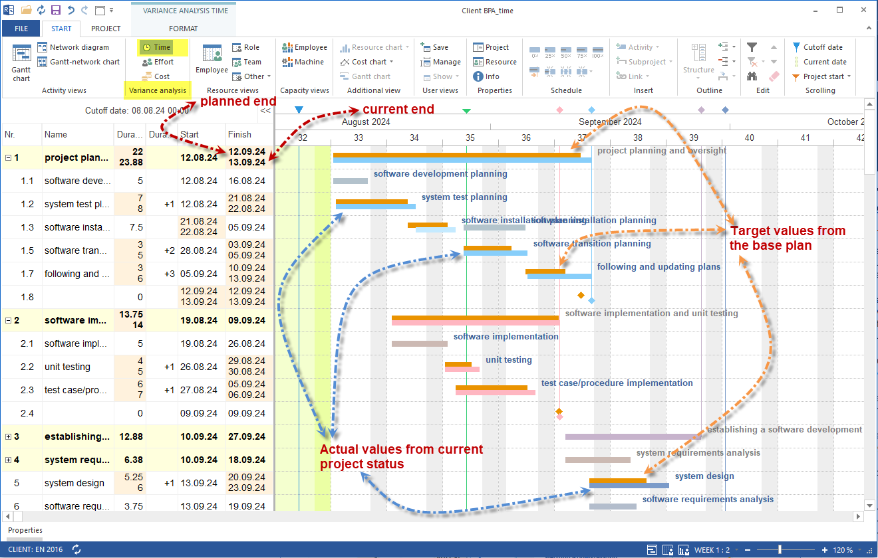Open the Cost chart dropdown
878x558 pixels.
click(x=366, y=62)
